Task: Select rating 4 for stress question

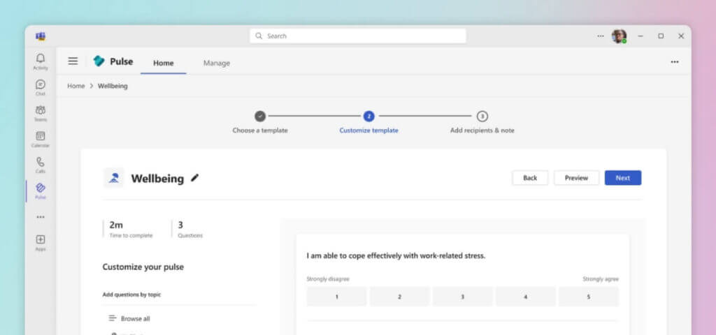Action: click(x=526, y=297)
